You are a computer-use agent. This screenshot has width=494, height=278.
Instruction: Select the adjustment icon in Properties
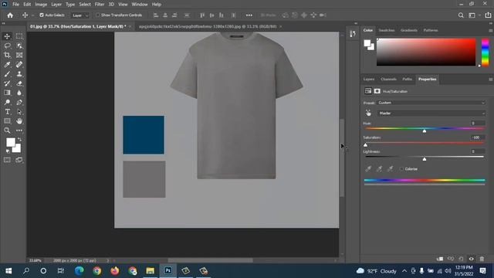tap(368, 91)
